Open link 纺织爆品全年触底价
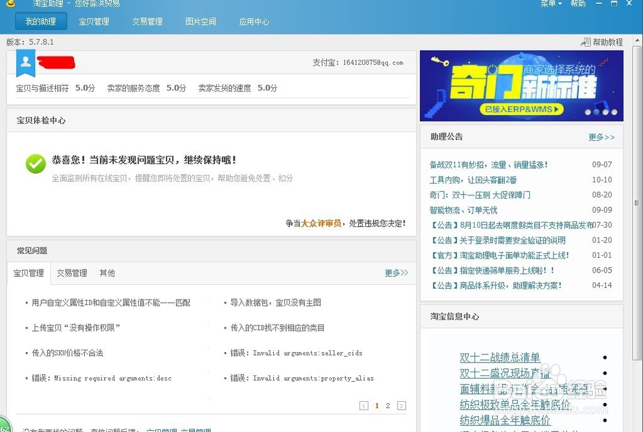The image size is (643, 432). click(505, 420)
